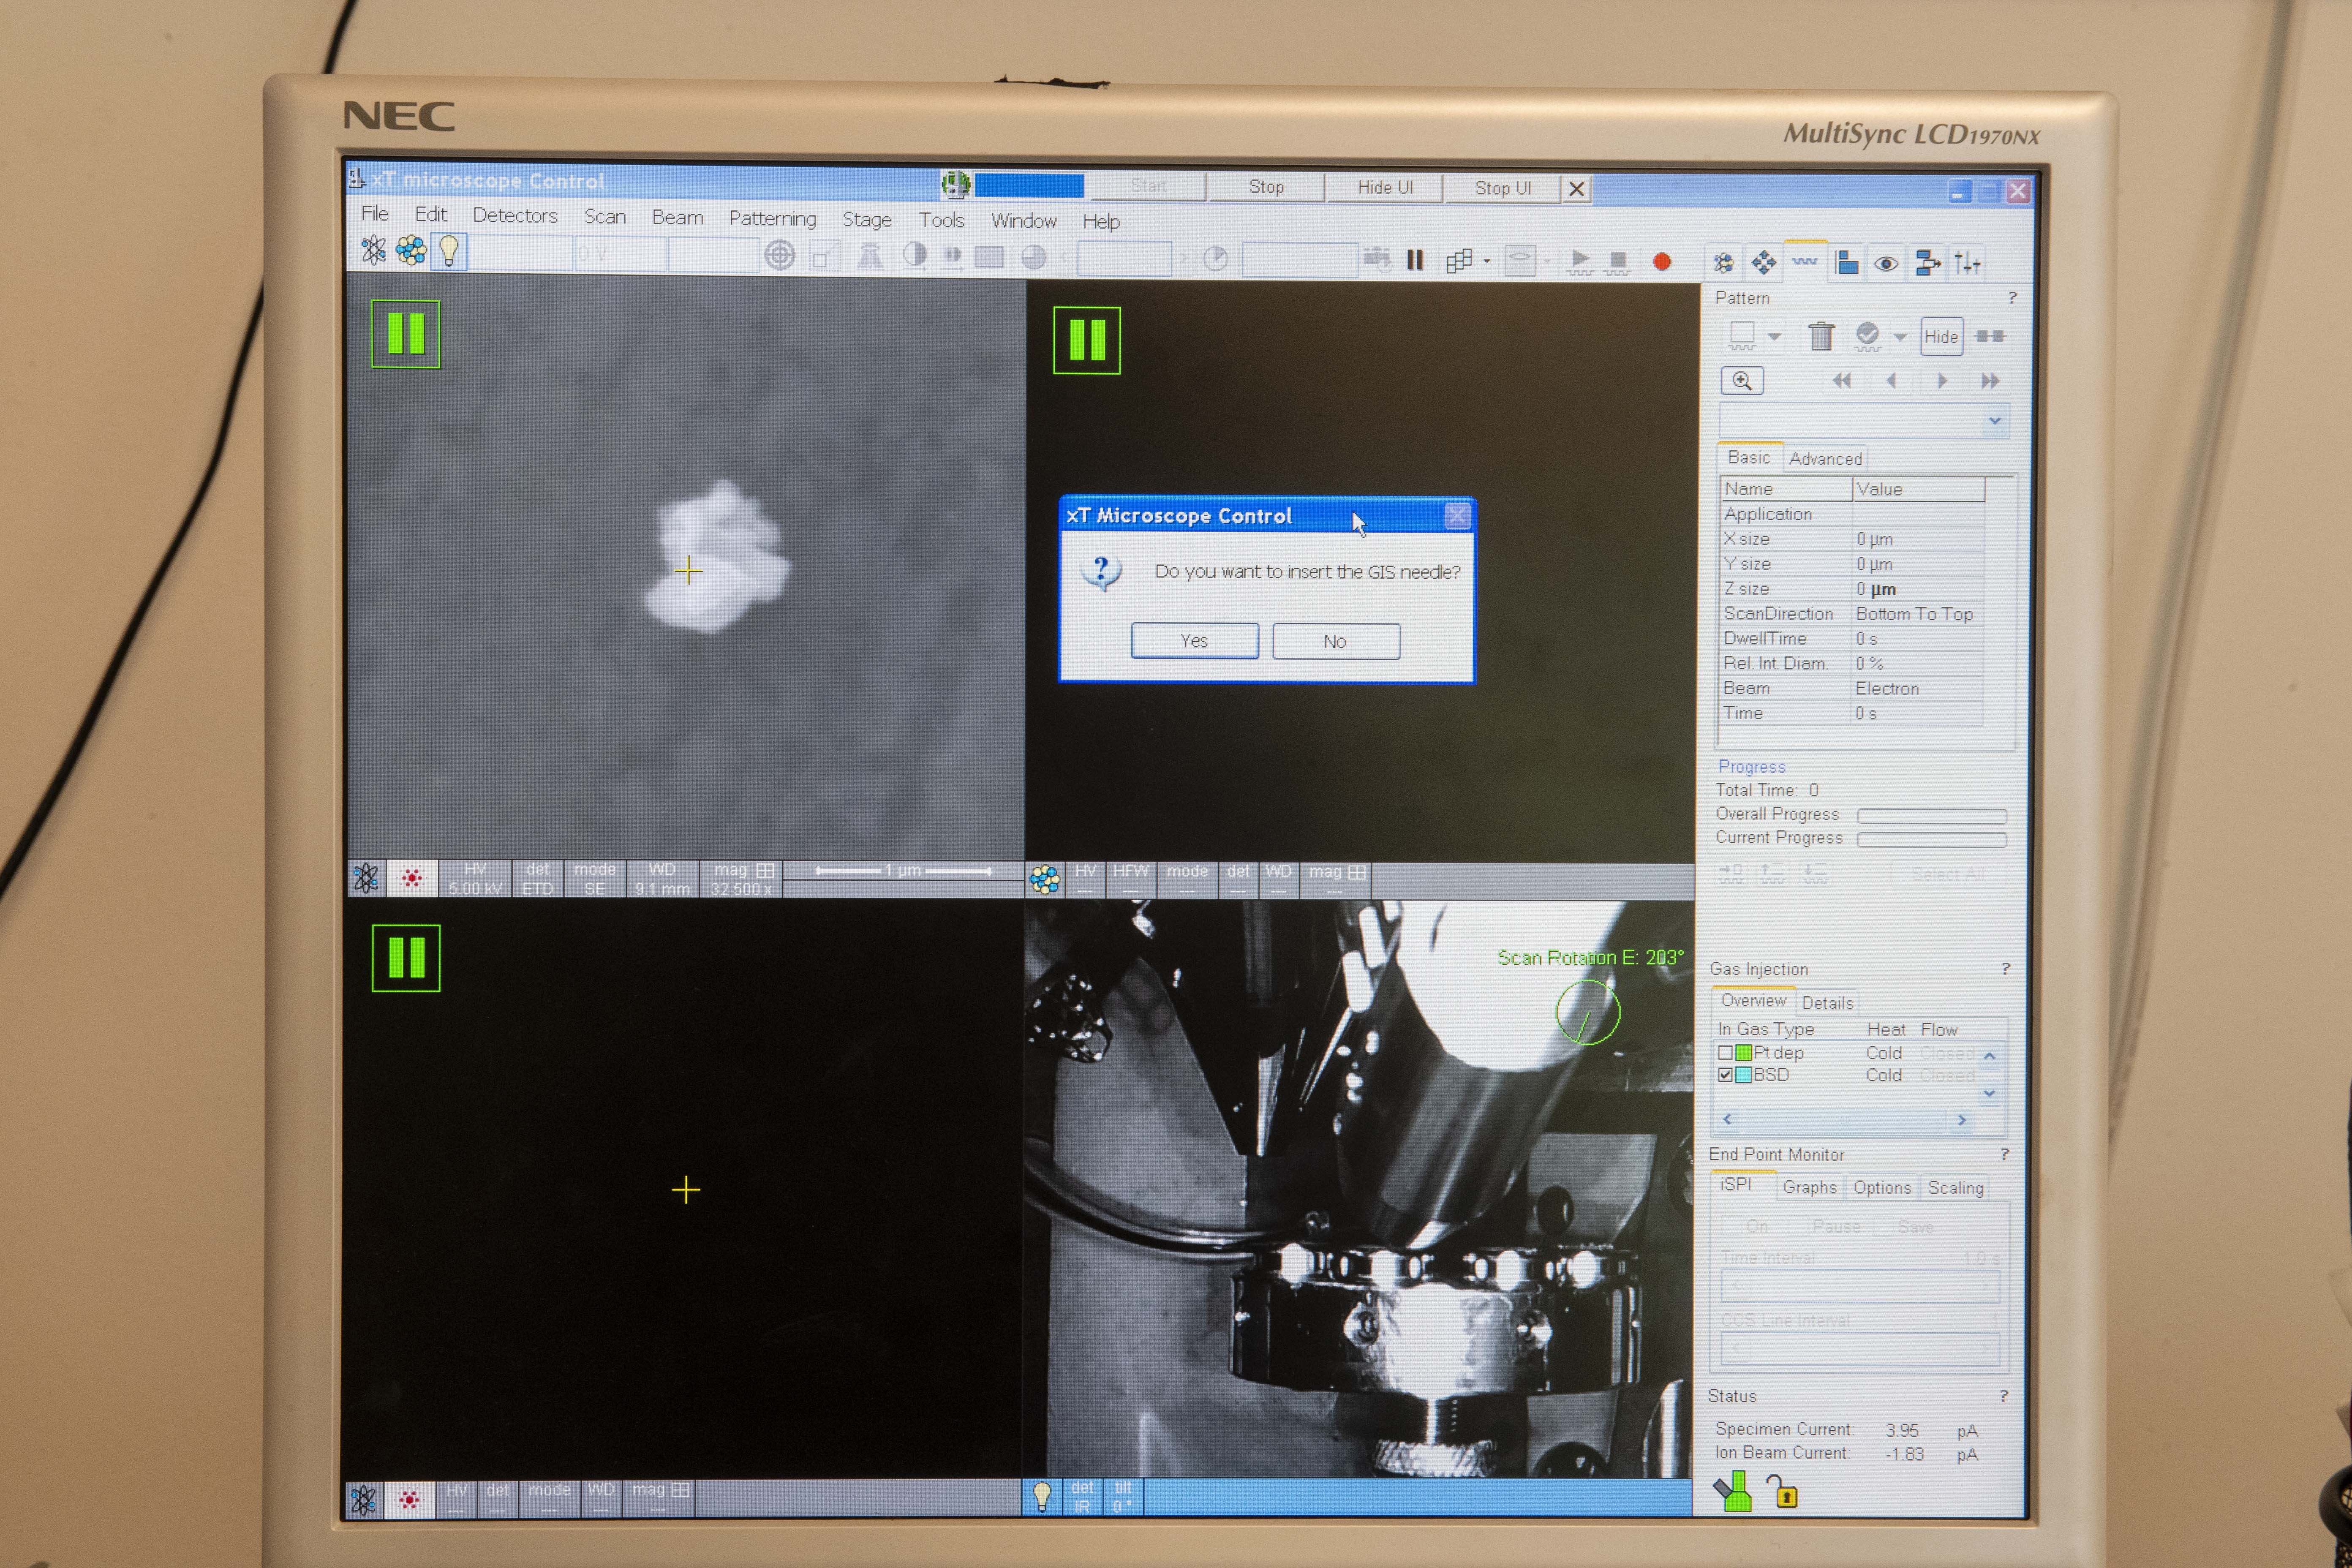Click the ion cluster icon in top-right quad databar

[1045, 879]
